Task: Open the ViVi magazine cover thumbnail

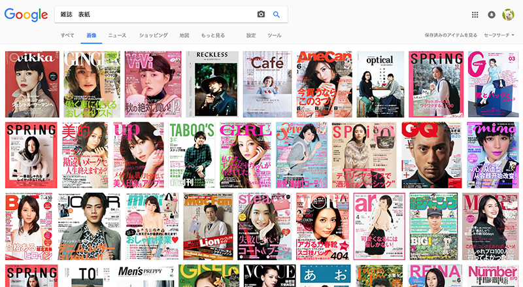Action: pyautogui.click(x=153, y=84)
